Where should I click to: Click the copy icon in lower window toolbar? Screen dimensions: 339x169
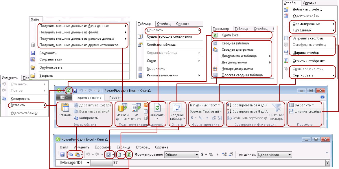[x=71, y=155]
